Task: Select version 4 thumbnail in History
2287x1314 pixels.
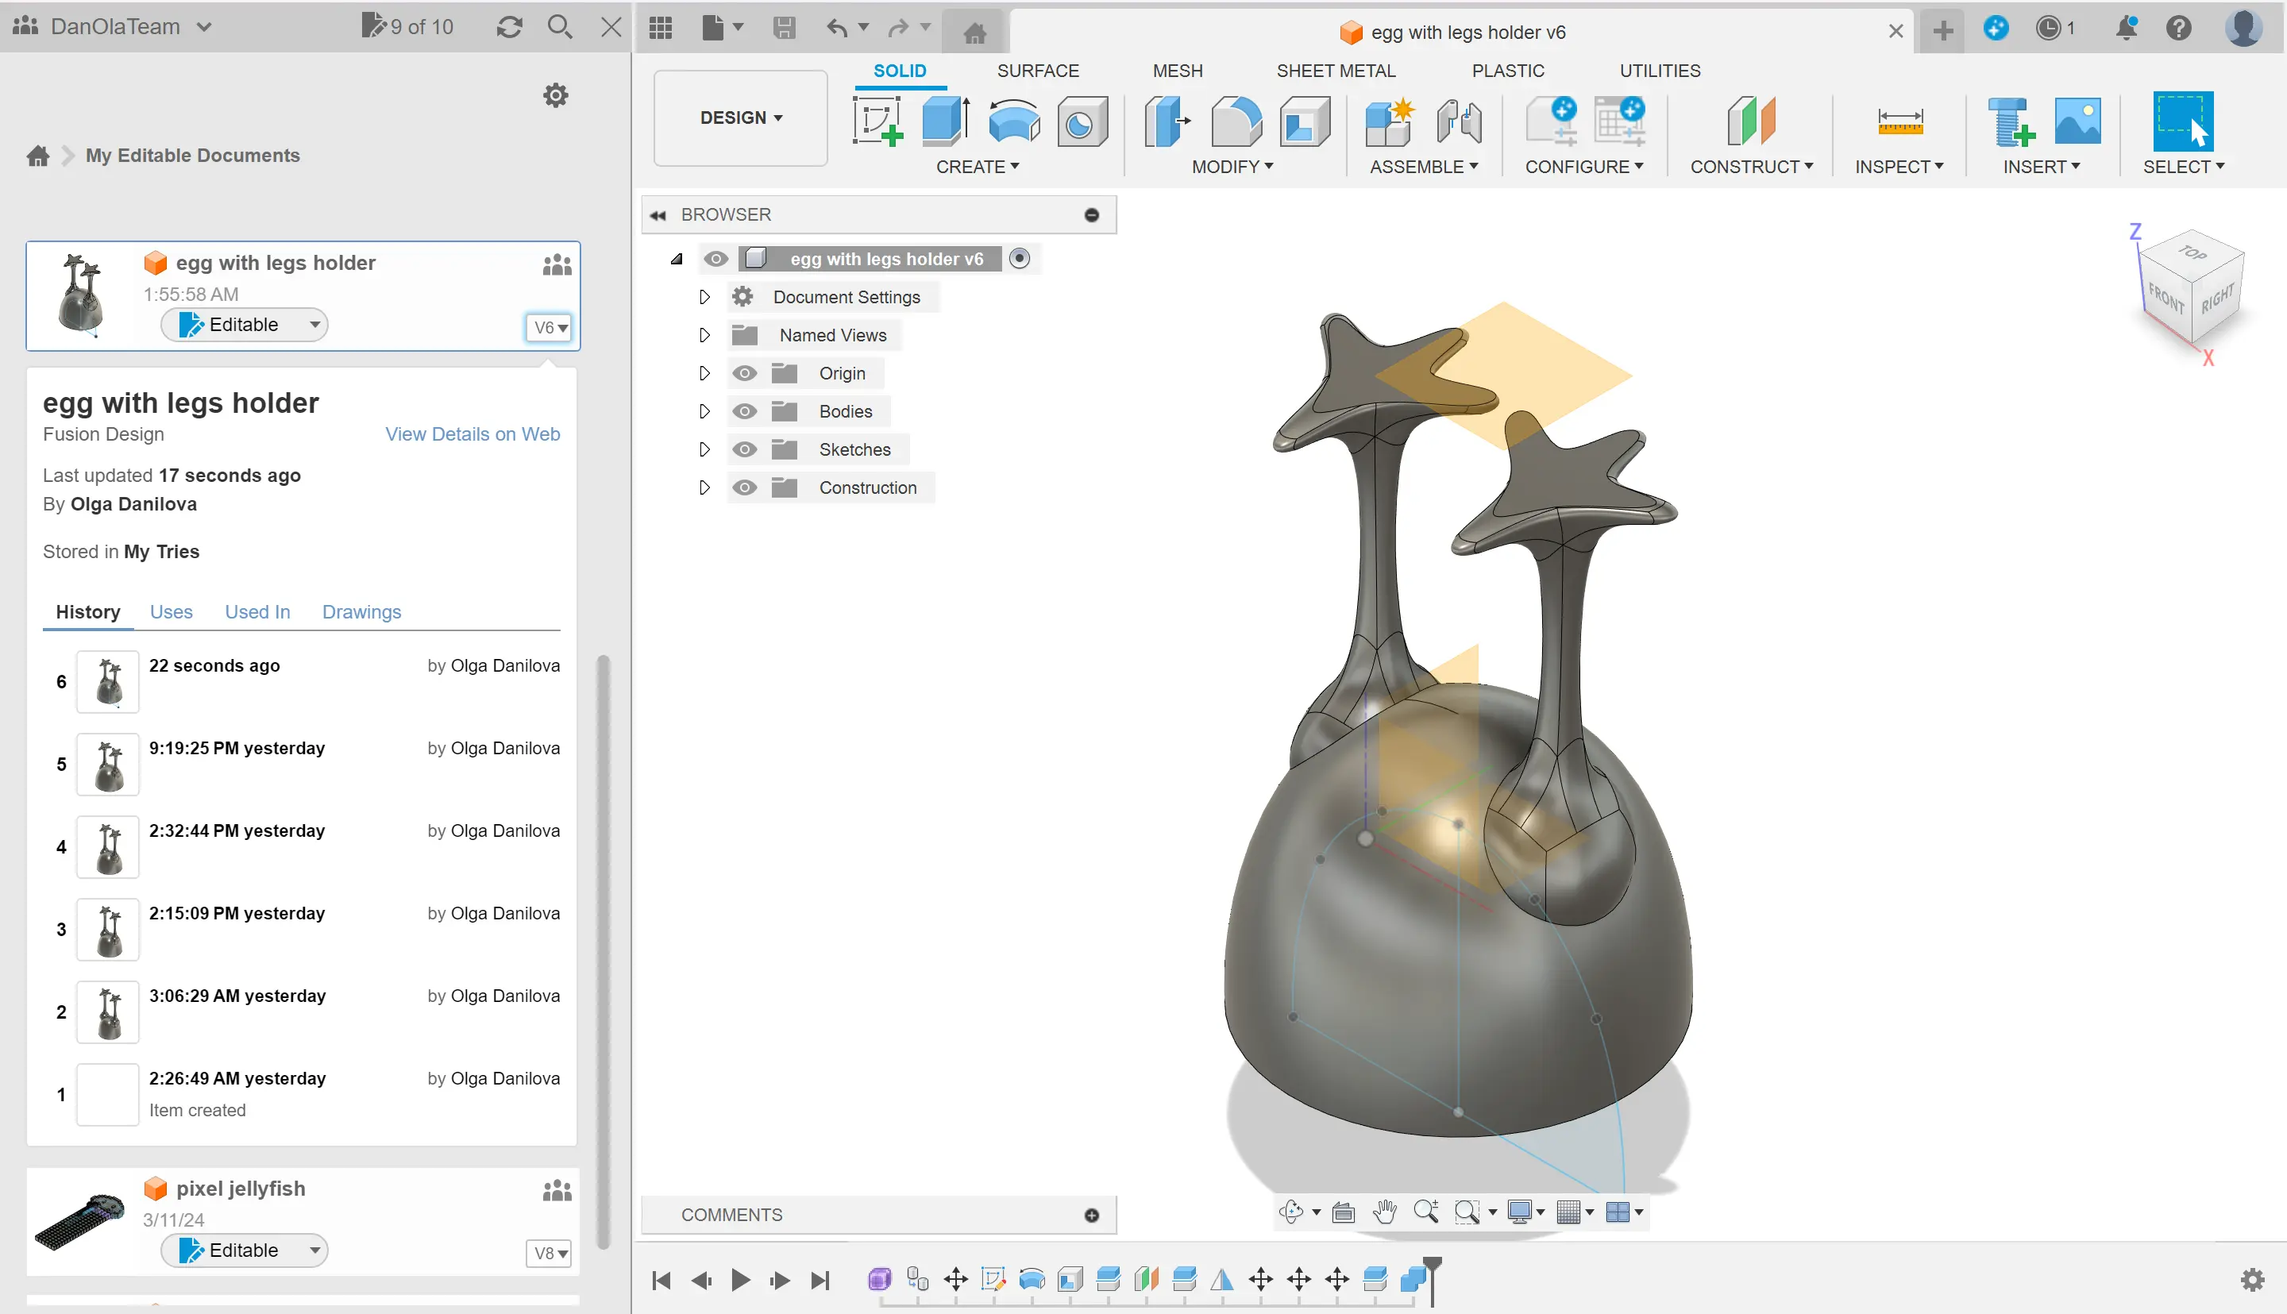Action: click(x=108, y=846)
